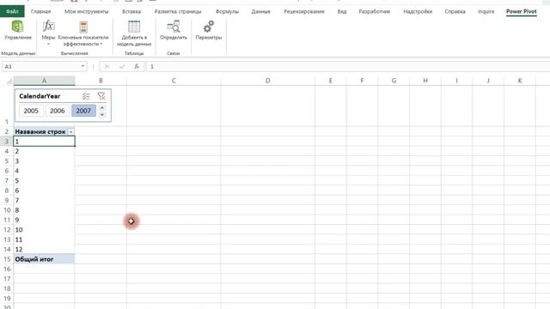Viewport: 550px width, 309px height.
Task: Select cell with month value 3
Action: click(x=44, y=161)
